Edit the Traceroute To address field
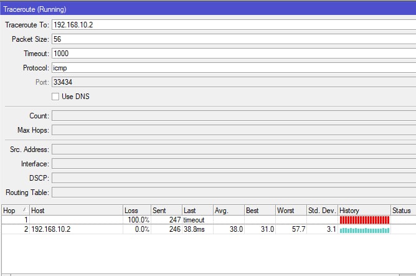 pos(234,25)
